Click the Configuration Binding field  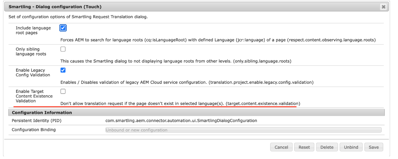pyautogui.click(x=243, y=130)
